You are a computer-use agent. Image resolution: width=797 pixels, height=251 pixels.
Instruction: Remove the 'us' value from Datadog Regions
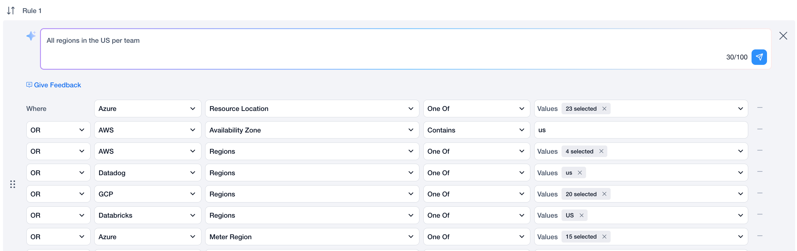coord(579,173)
